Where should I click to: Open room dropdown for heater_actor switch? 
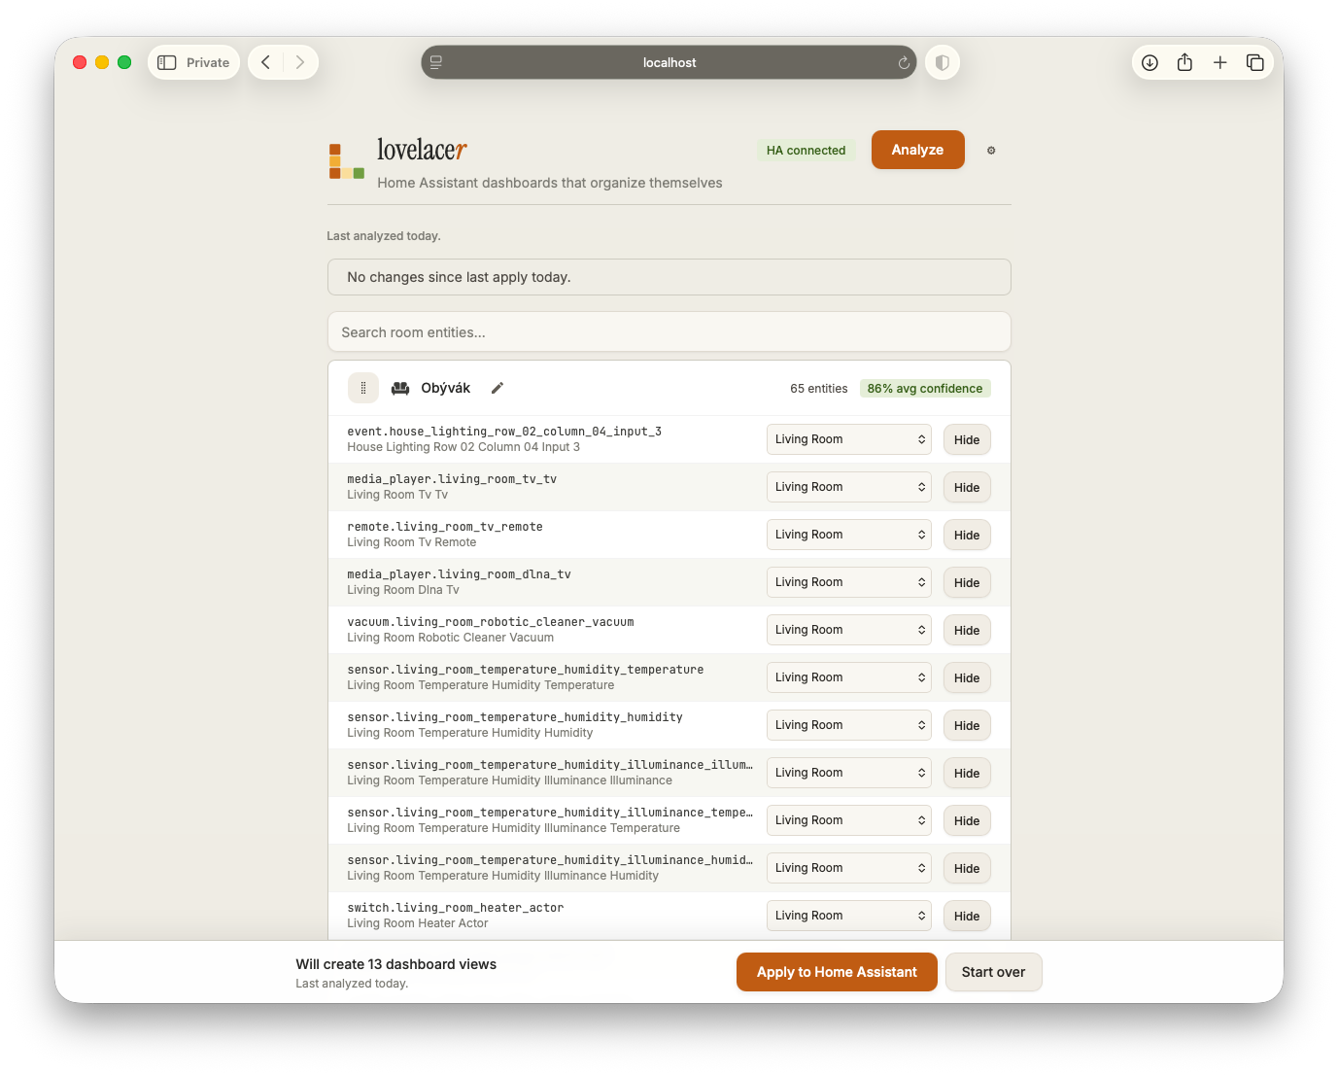pyautogui.click(x=849, y=916)
